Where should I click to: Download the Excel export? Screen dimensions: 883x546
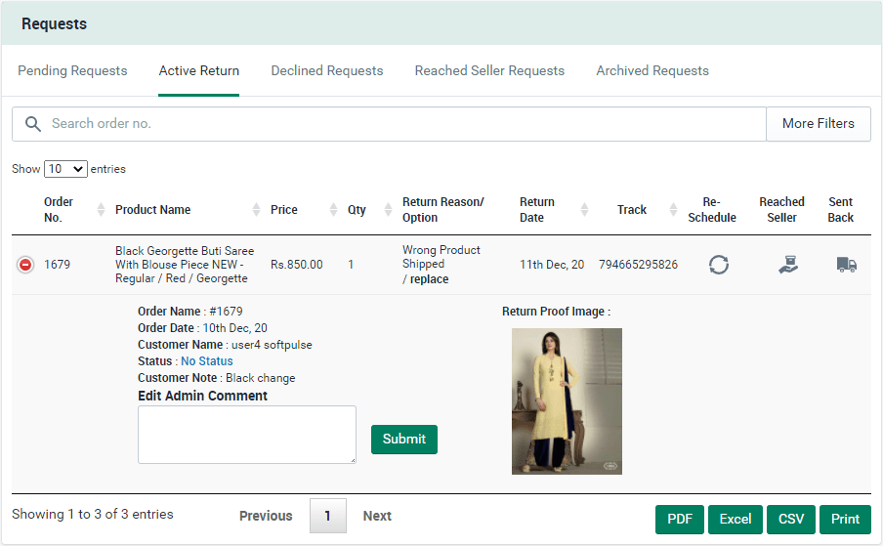point(735,520)
